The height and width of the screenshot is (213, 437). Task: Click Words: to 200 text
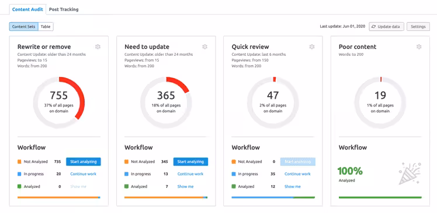pyautogui.click(x=351, y=55)
